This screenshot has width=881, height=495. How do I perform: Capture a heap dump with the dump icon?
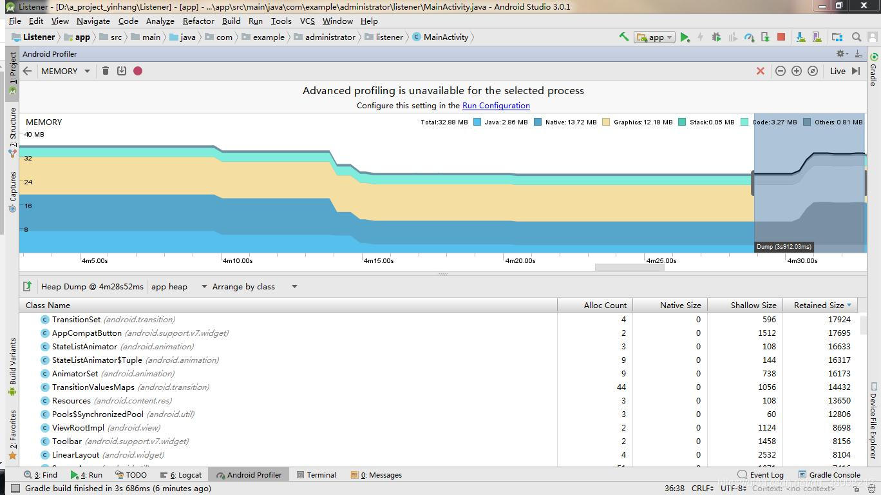tap(122, 71)
